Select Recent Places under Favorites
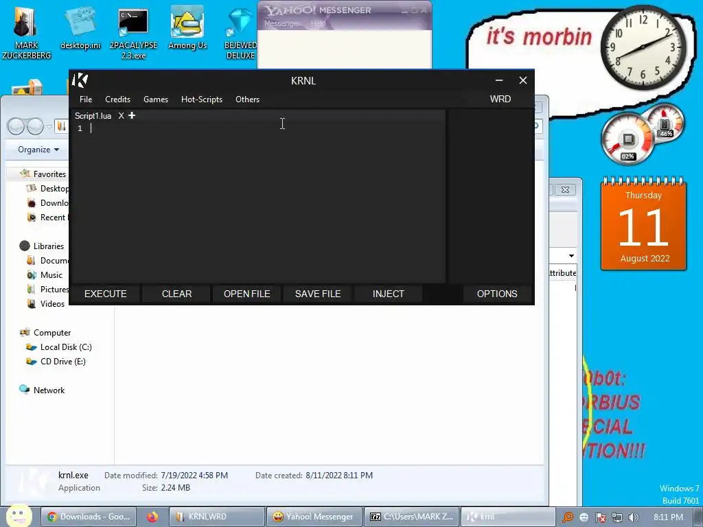Image resolution: width=703 pixels, height=527 pixels. pos(47,218)
